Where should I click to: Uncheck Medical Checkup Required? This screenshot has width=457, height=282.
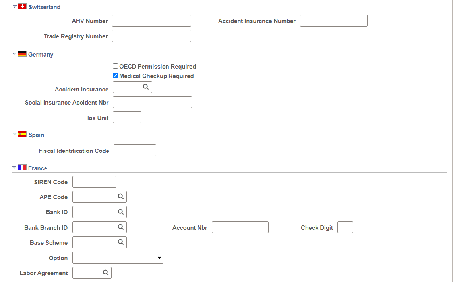[x=115, y=75]
